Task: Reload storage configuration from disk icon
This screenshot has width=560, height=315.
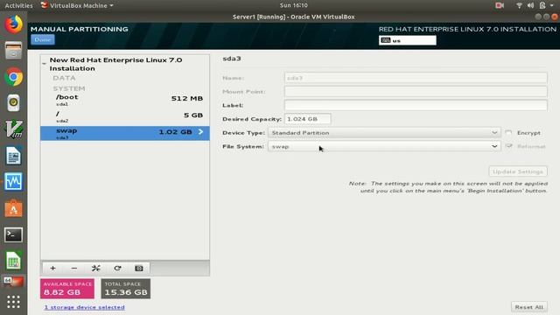Action: [117, 269]
